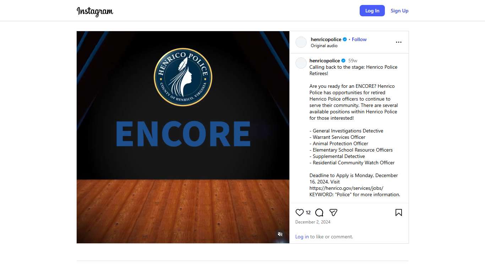Click the heart like icon
Screen dimensions: 485x272
300,212
